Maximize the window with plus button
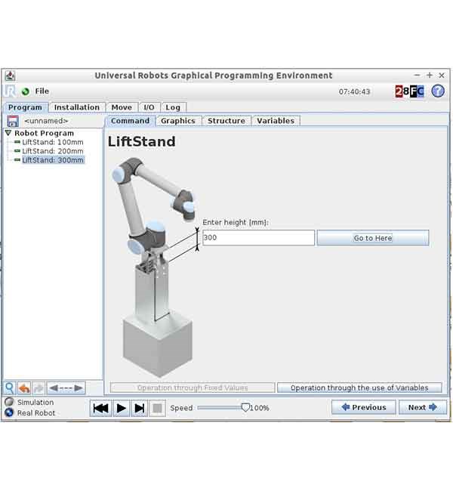 tap(430, 76)
